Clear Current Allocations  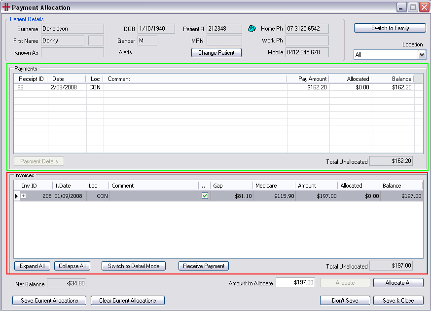pos(128,300)
